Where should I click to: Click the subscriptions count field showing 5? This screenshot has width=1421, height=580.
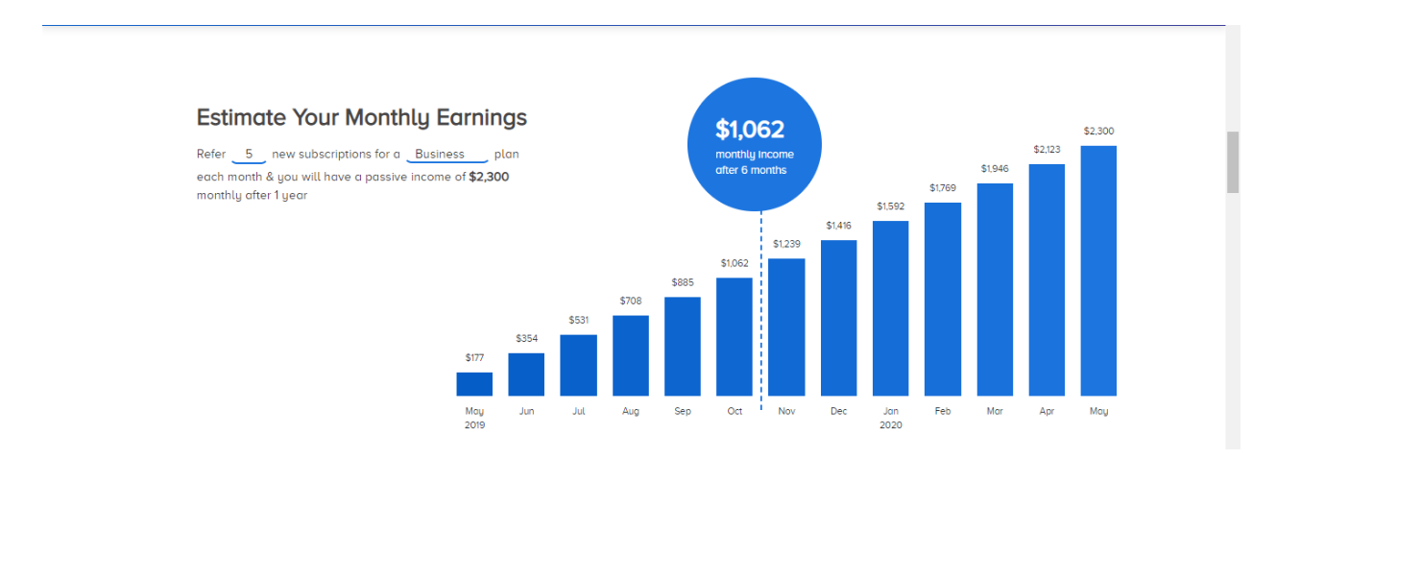tap(249, 155)
